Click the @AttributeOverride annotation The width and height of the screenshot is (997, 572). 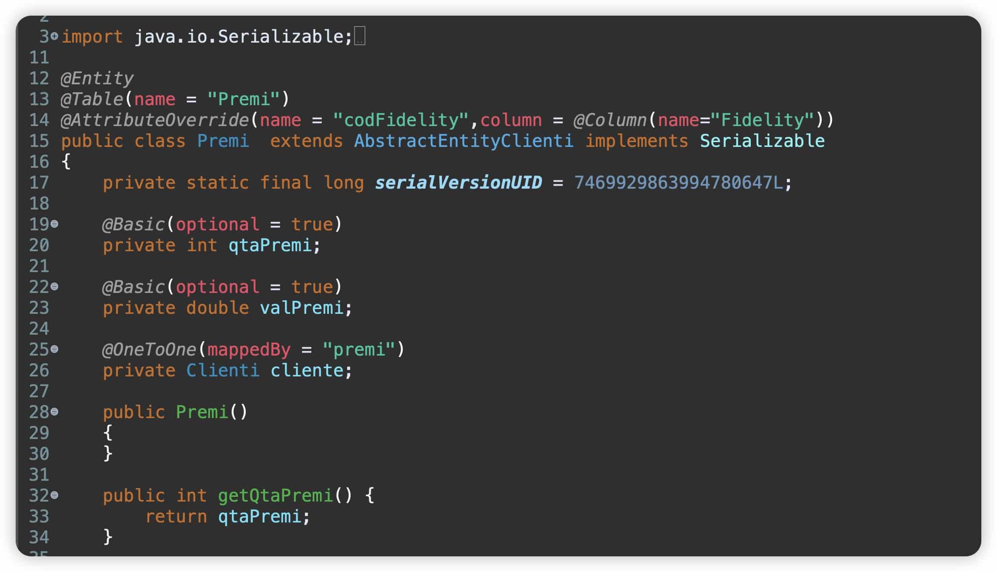coord(155,120)
